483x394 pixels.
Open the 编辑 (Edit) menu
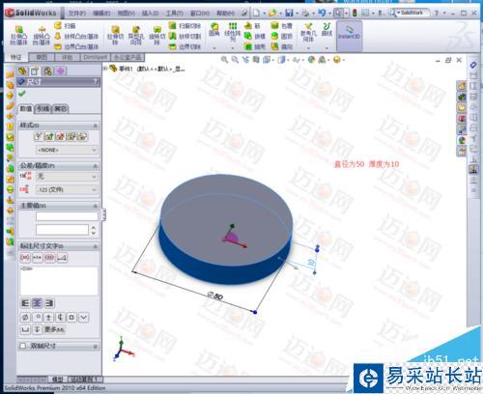point(101,13)
